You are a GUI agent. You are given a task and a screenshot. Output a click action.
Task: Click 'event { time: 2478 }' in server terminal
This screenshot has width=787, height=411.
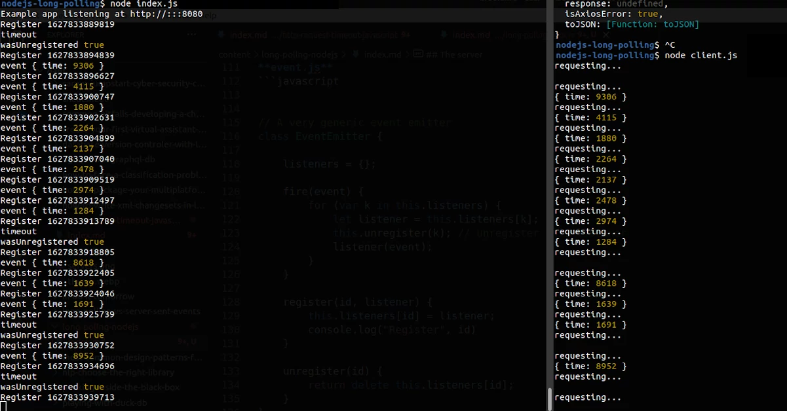52,170
